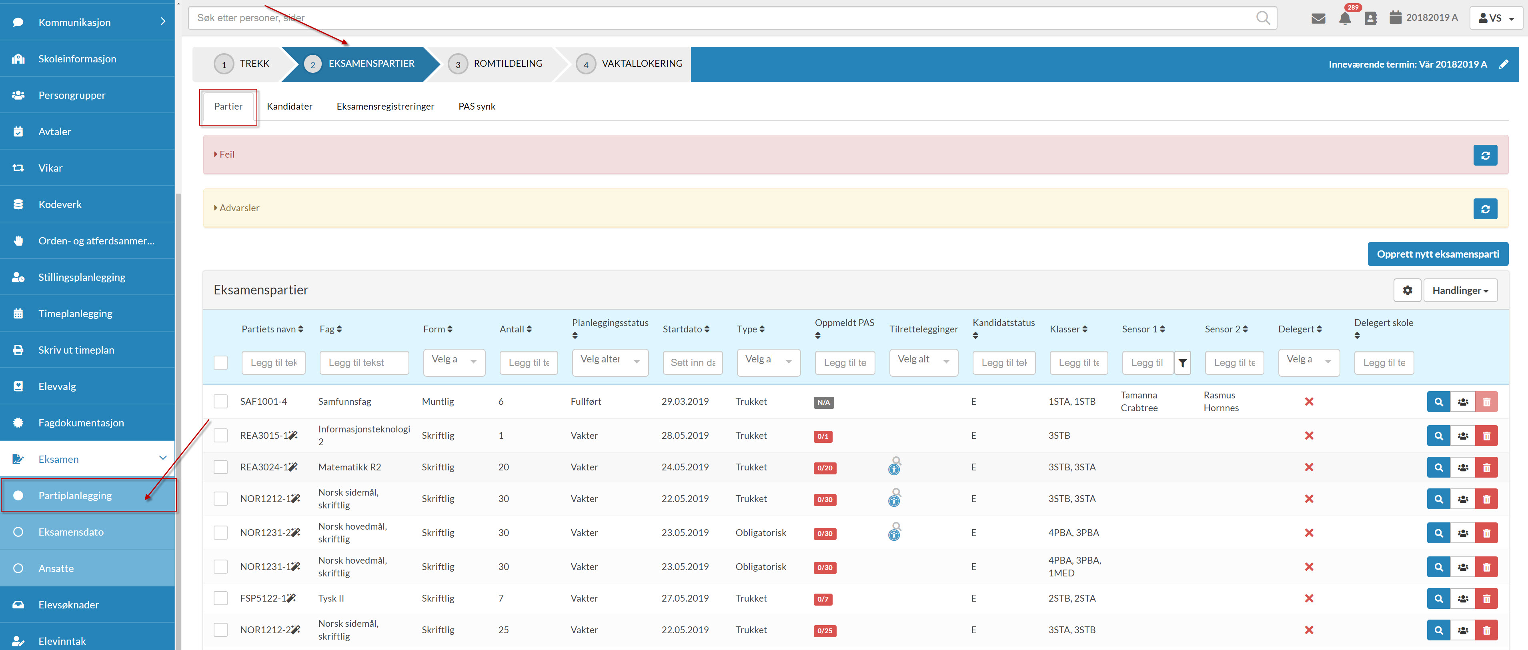This screenshot has height=650, width=1528.
Task: Open Timeplanlegging in the sidebar
Action: click(x=87, y=314)
